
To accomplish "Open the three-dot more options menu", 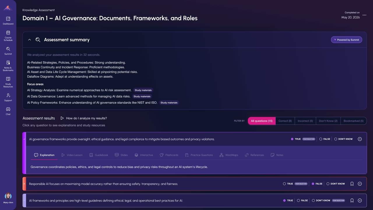I will point(364,15).
